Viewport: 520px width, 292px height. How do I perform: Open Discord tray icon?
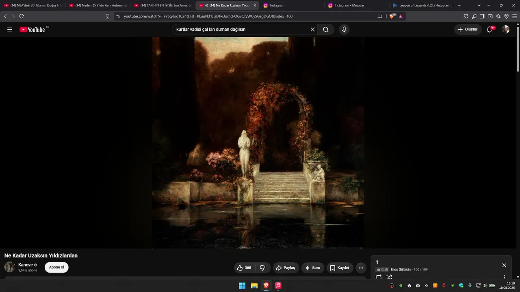click(418, 286)
